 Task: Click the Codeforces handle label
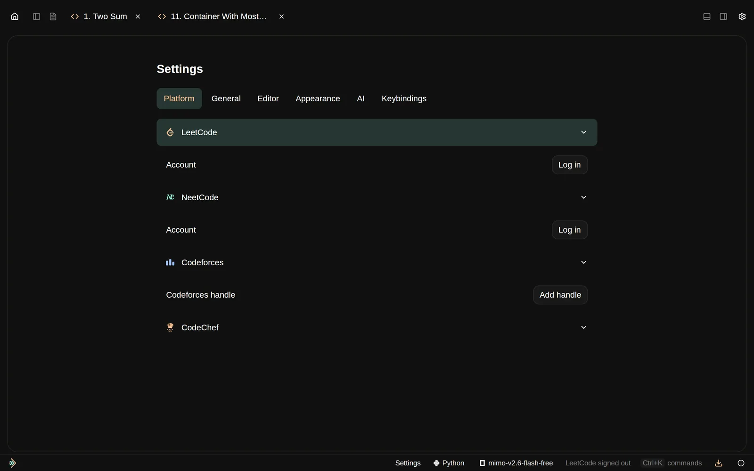click(x=200, y=295)
